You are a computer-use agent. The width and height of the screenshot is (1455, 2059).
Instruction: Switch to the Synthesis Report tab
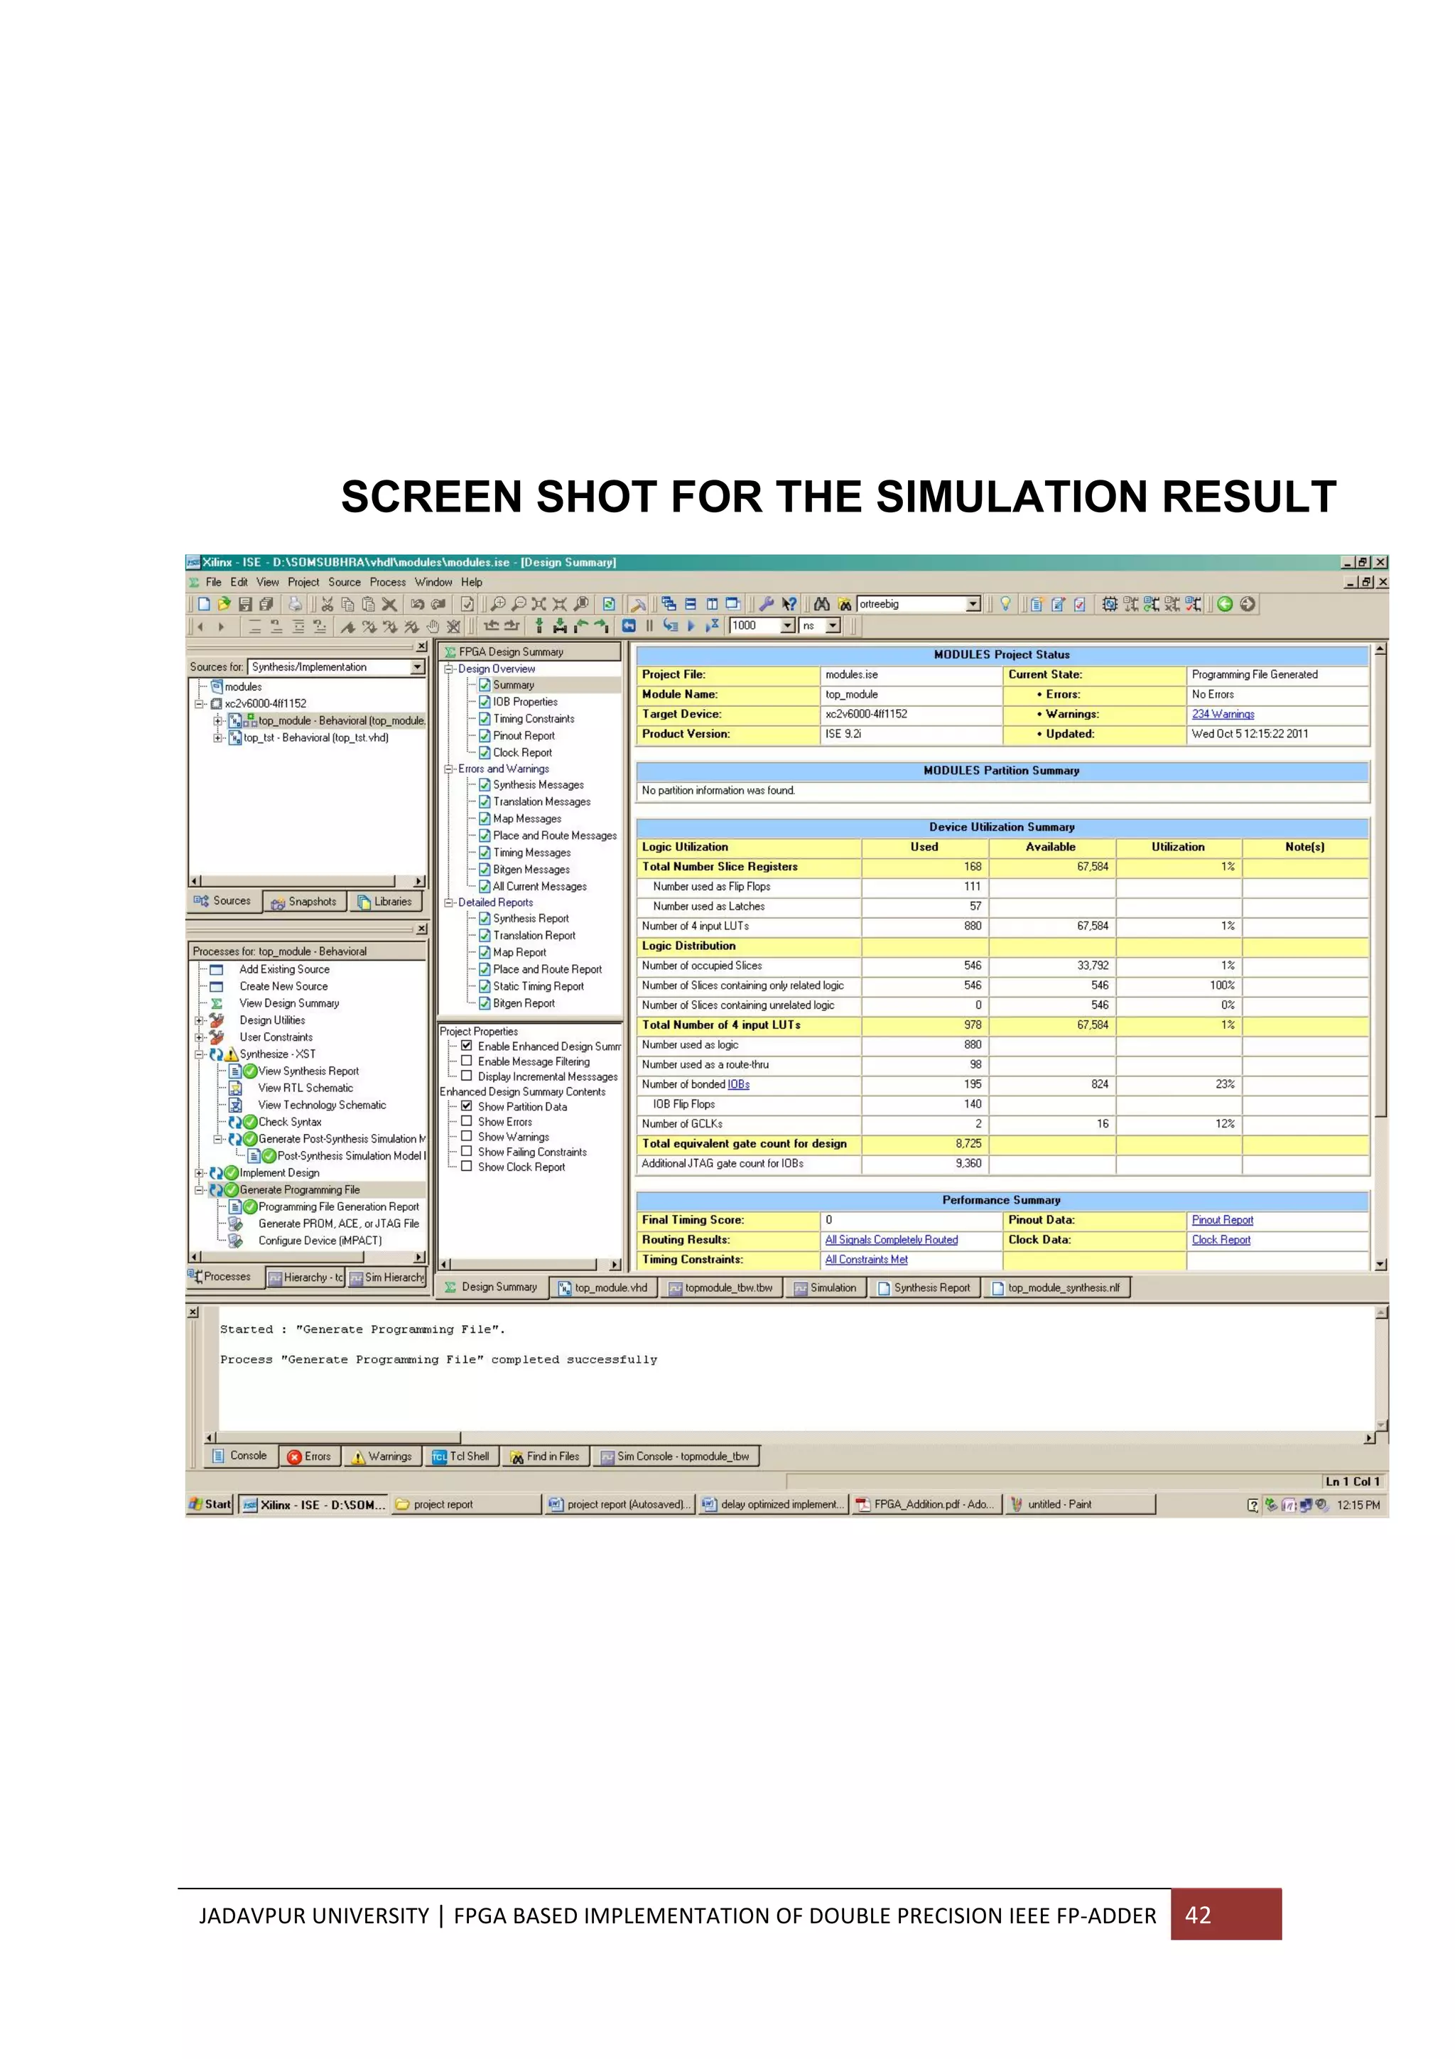[x=924, y=1288]
